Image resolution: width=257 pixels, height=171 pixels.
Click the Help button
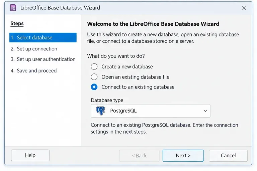point(30,155)
